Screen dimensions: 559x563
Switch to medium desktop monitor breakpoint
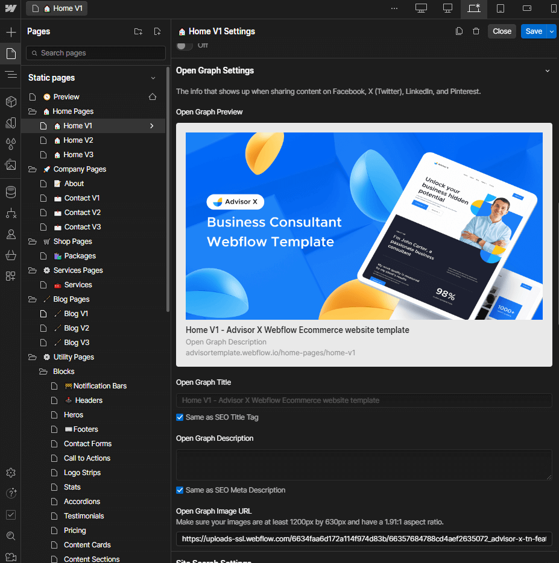tap(447, 8)
